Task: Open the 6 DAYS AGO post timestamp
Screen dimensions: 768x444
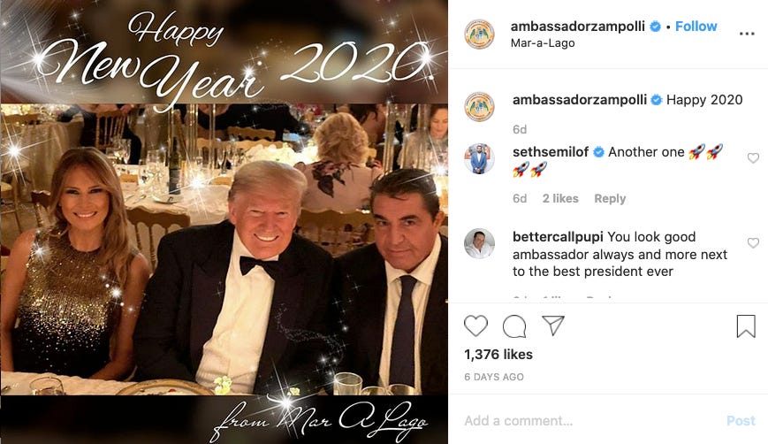Action: pos(494,377)
